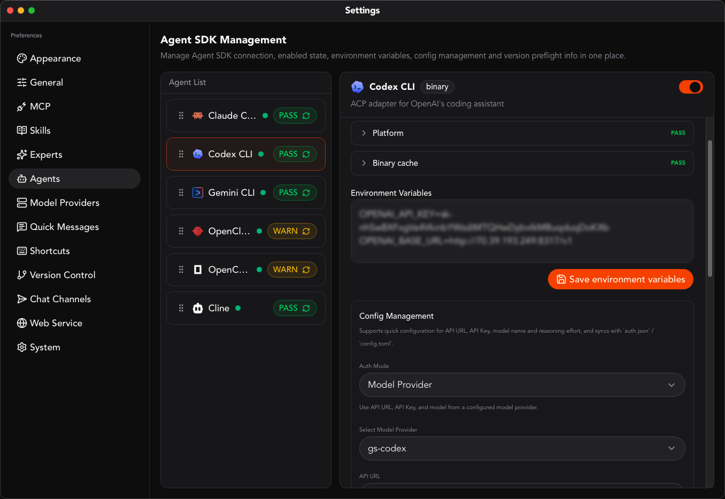The image size is (725, 499).
Task: Click the Gemini CLI terminal icon
Action: click(x=198, y=193)
